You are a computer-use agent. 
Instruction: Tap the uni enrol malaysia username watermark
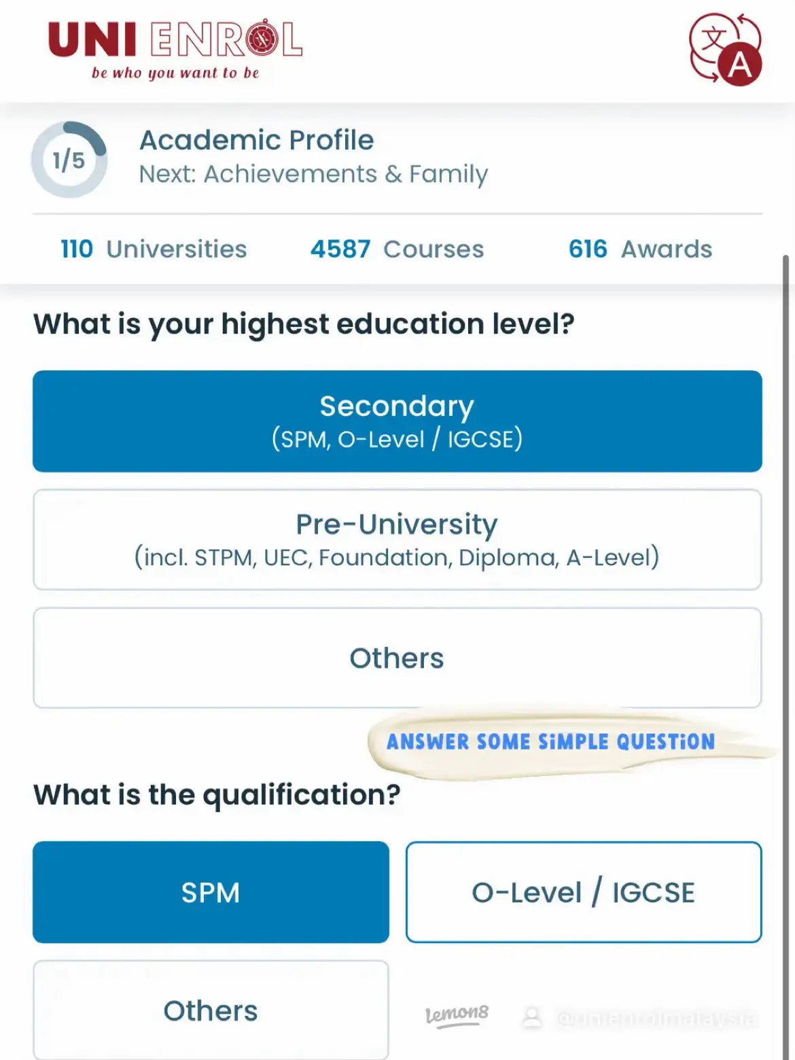(x=656, y=1019)
